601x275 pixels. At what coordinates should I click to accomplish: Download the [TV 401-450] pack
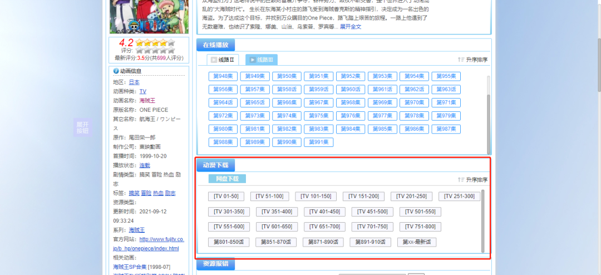324,212
